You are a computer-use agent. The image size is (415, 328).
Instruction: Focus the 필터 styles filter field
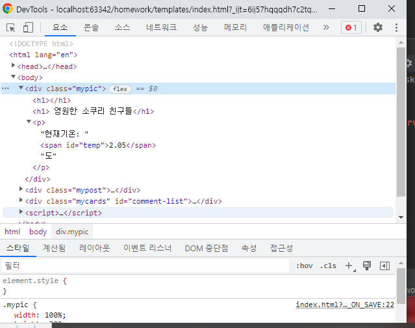click(x=145, y=266)
